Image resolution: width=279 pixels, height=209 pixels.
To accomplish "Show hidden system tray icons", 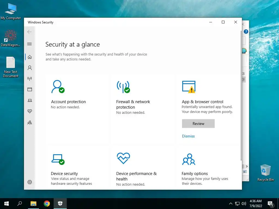I will pyautogui.click(x=231, y=204).
